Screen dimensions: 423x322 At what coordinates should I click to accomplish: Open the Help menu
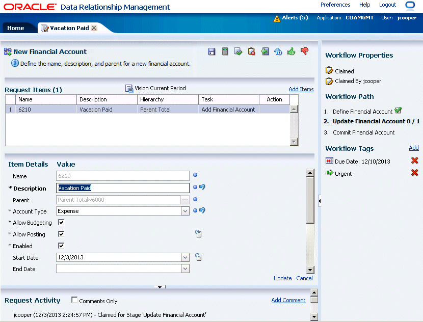[364, 5]
